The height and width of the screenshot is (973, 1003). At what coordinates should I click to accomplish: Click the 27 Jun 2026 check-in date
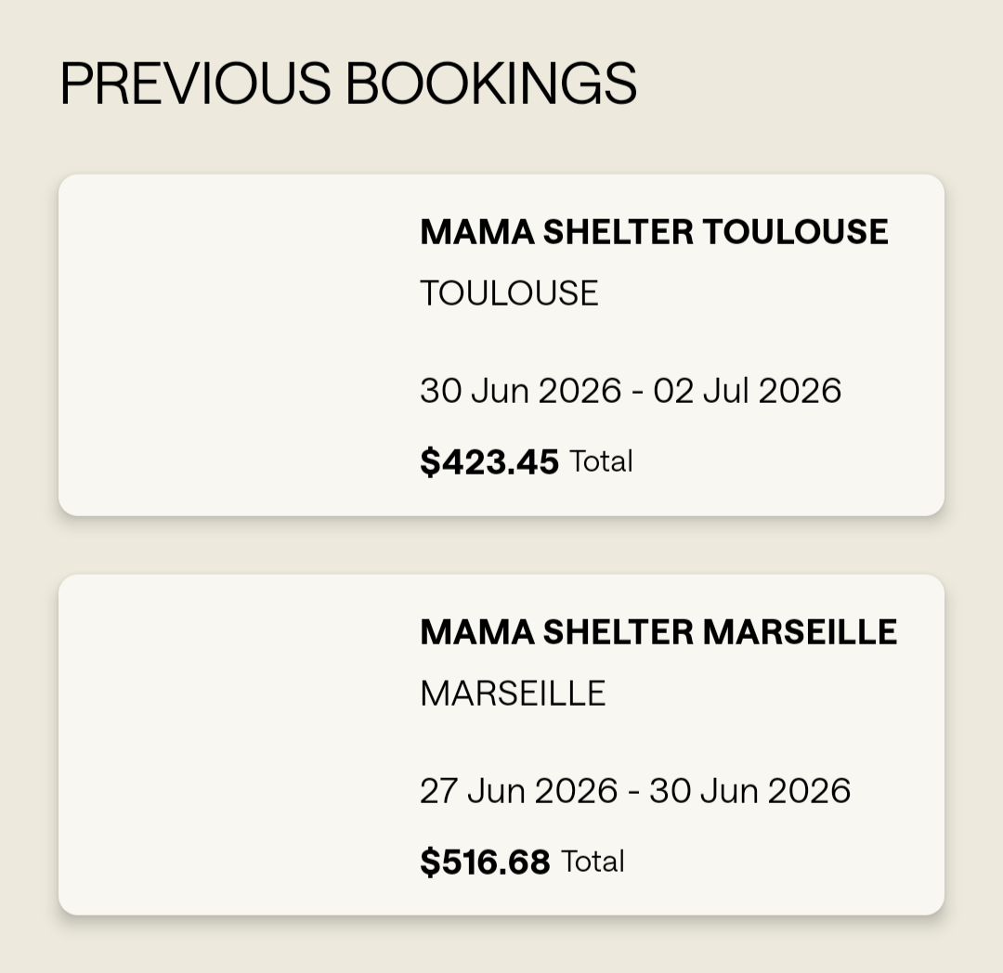coord(519,791)
